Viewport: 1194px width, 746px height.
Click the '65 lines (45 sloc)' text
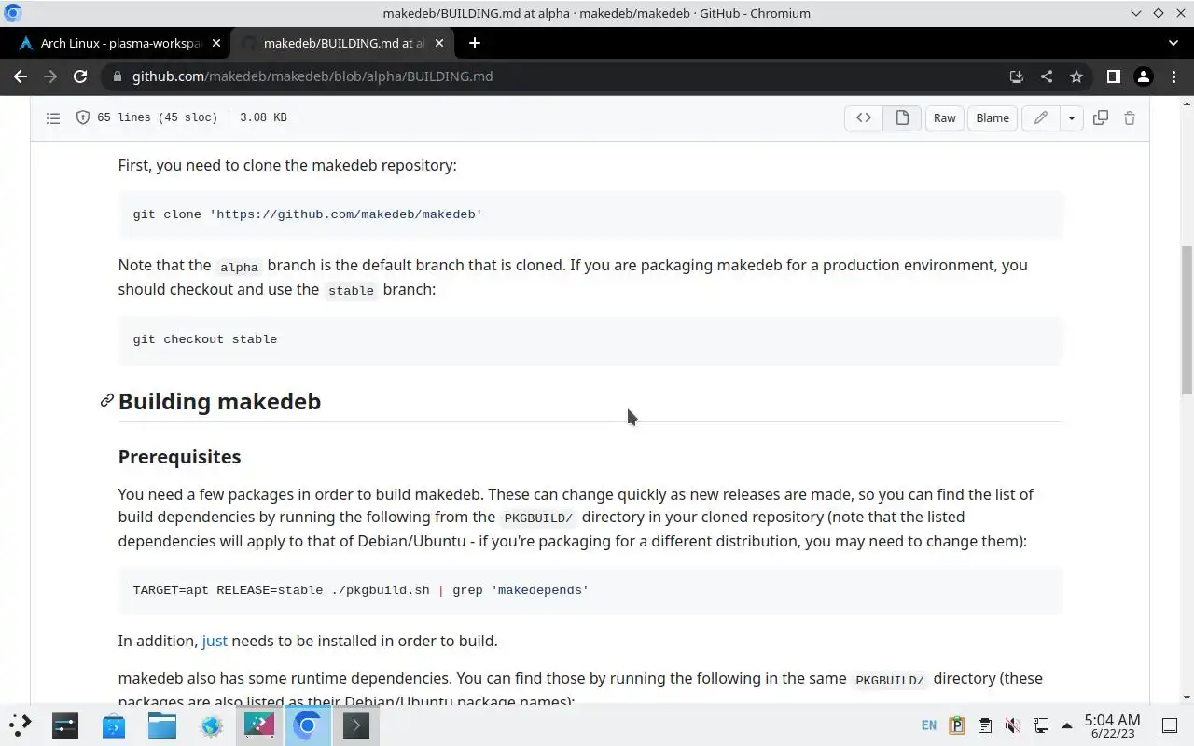tap(158, 117)
